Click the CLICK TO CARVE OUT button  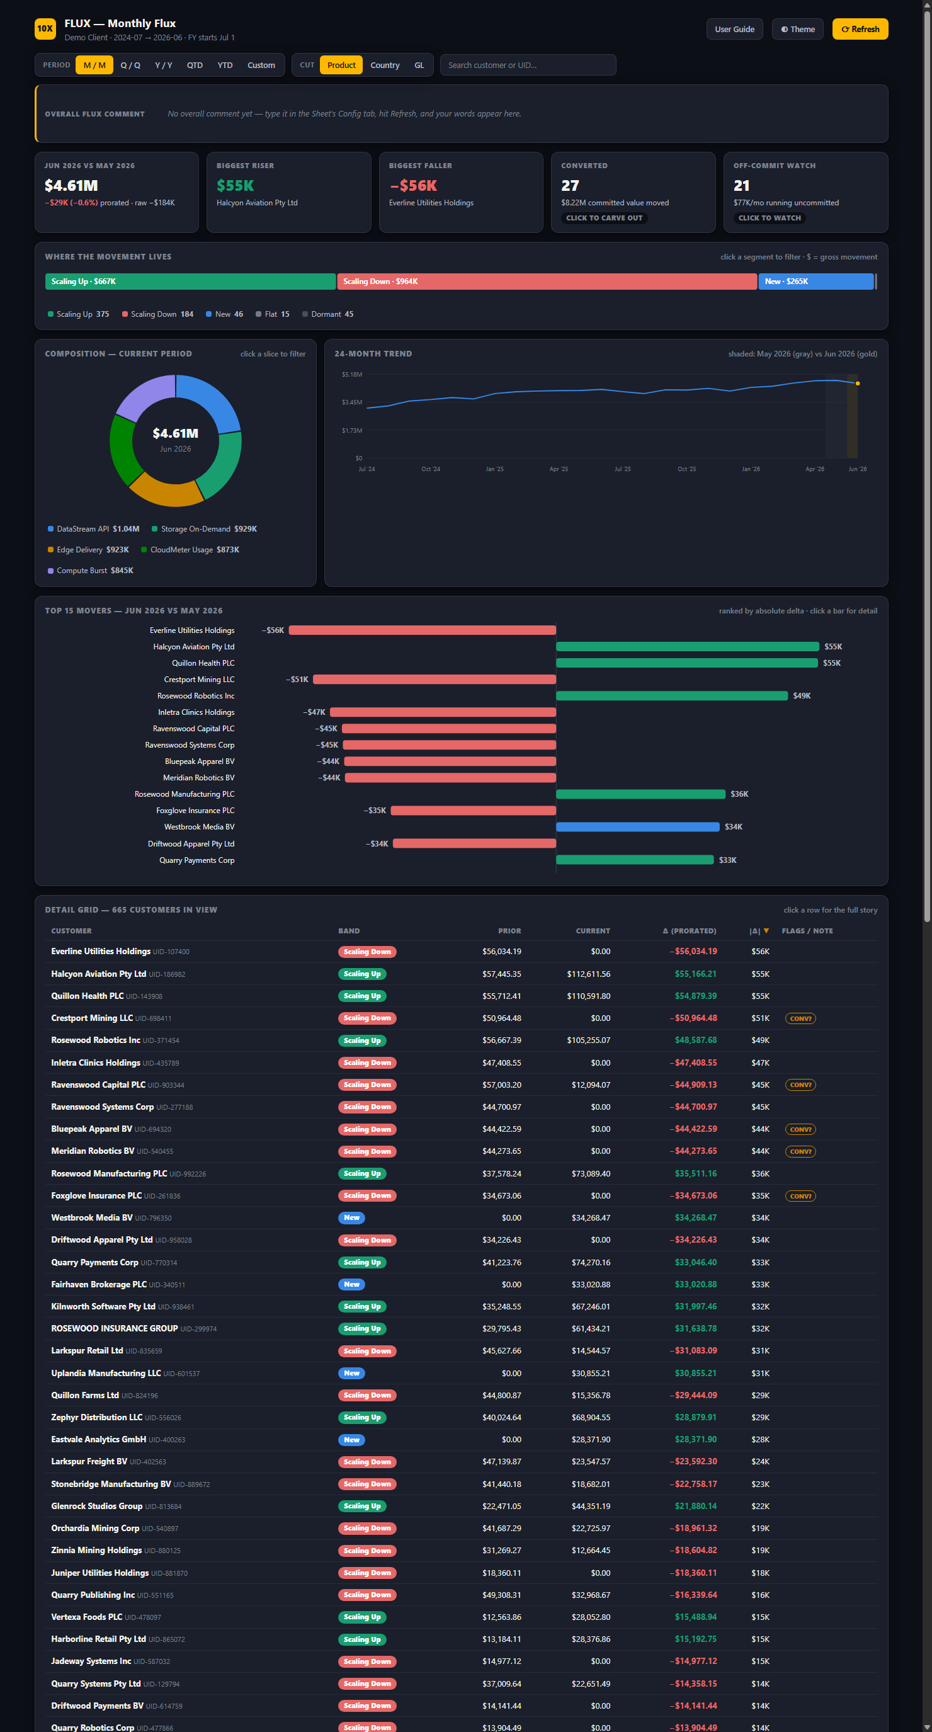[x=604, y=218]
